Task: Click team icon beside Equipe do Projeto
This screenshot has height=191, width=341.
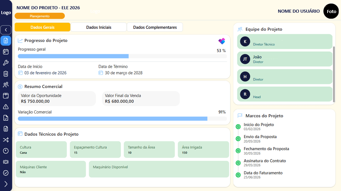Action: [x=240, y=29]
